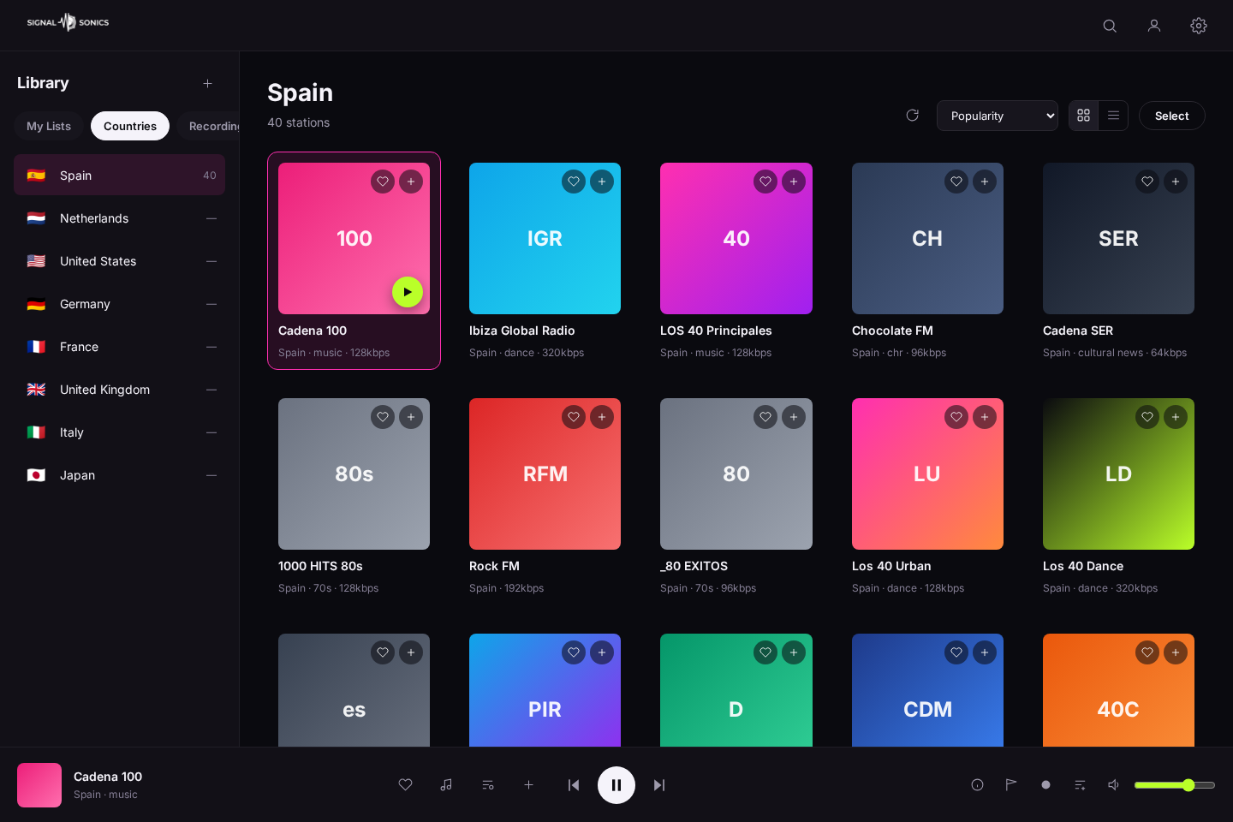Click the now-playing Cadena 100 artwork
Image resolution: width=1233 pixels, height=822 pixels.
tap(39, 785)
